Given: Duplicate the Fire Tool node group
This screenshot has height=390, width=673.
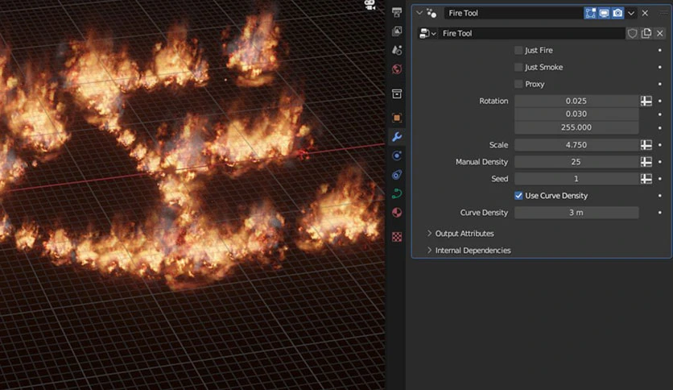Looking at the screenshot, I should point(646,34).
